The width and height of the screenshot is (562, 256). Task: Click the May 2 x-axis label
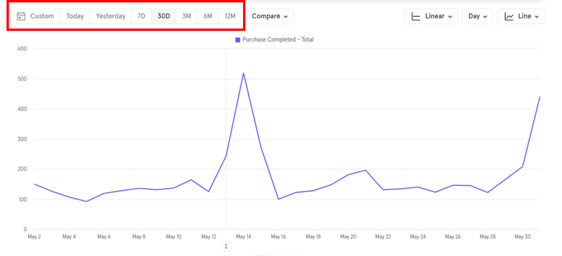pyautogui.click(x=34, y=236)
